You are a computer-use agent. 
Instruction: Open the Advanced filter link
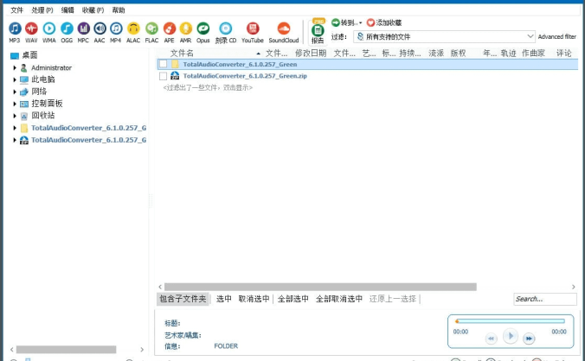[557, 36]
